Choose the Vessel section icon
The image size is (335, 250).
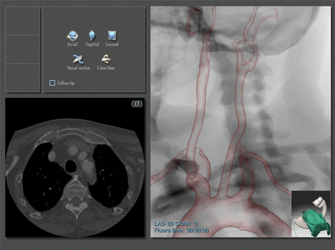[78, 59]
